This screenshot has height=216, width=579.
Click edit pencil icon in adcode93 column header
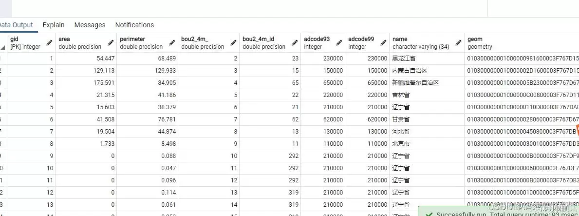[x=338, y=42]
